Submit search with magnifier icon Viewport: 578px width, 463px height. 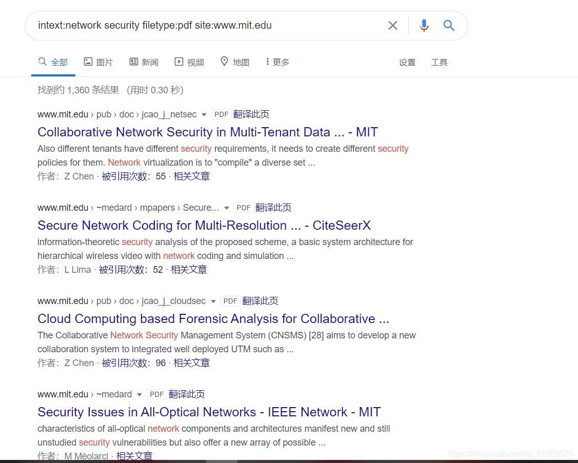tap(449, 26)
